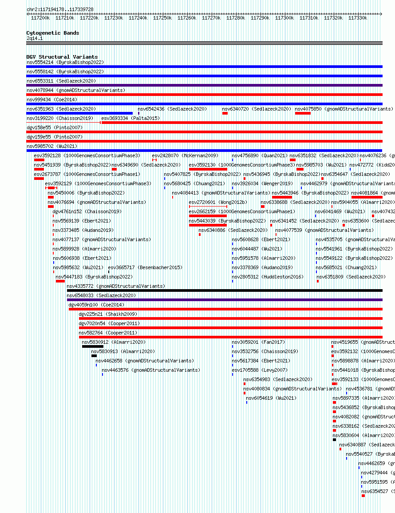Select nsv6054619 (Wu2021) label
This screenshot has width=395, height=513.
click(271, 398)
